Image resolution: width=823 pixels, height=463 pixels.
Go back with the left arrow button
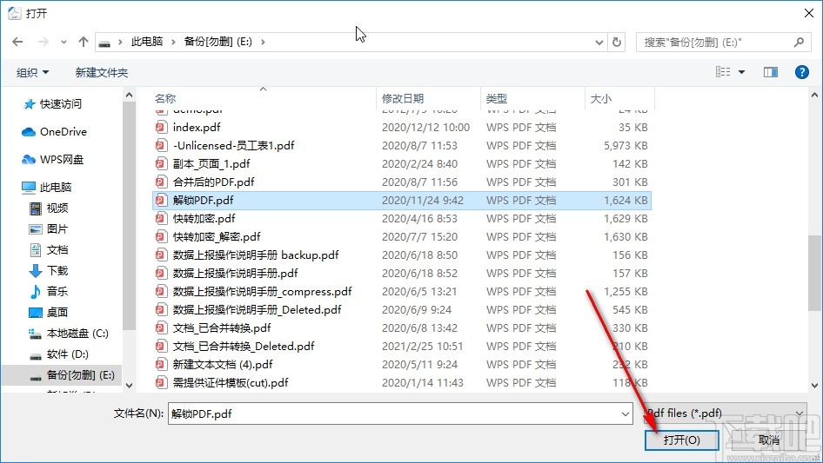coord(17,42)
